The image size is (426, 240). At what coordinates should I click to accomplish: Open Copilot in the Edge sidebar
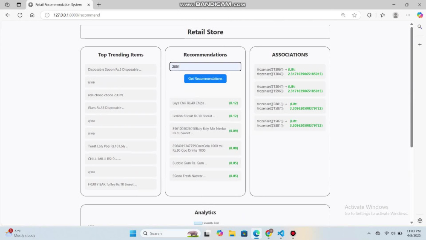coord(420,15)
